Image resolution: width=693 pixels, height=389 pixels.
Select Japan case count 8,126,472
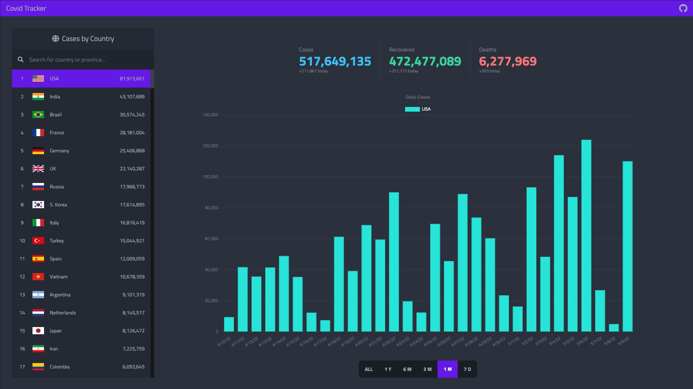pyautogui.click(x=134, y=331)
